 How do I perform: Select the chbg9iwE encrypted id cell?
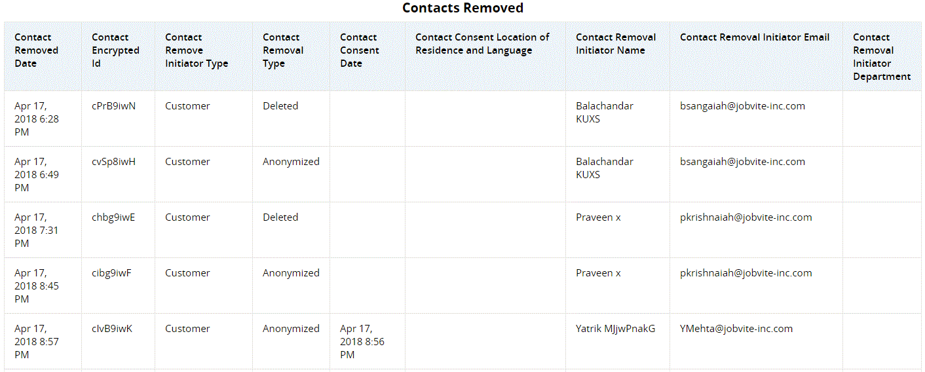point(113,217)
